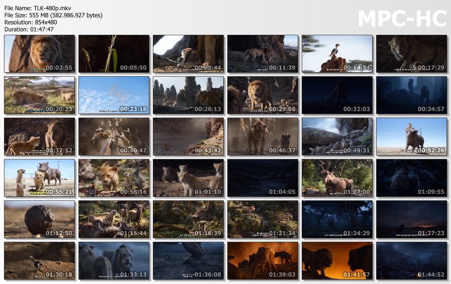The height and width of the screenshot is (284, 451).
Task: Open the thumbnail at 01:41:57
Action: (x=337, y=261)
